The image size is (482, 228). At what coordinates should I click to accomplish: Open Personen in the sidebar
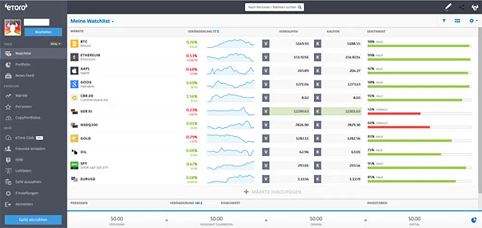pos(33,107)
